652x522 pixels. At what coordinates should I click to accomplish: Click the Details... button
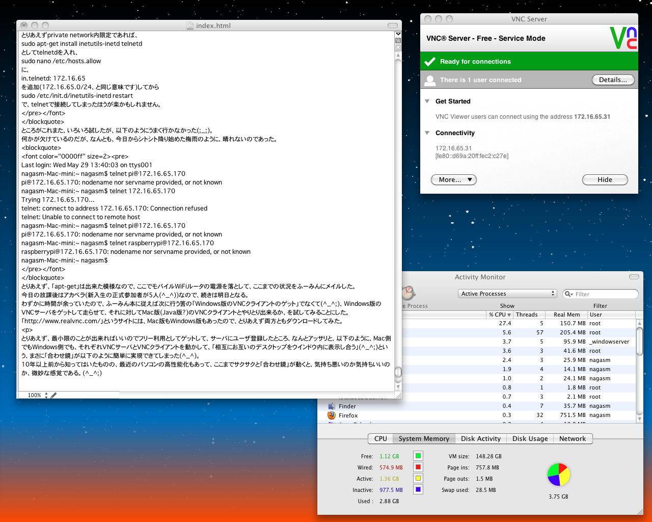coord(613,80)
